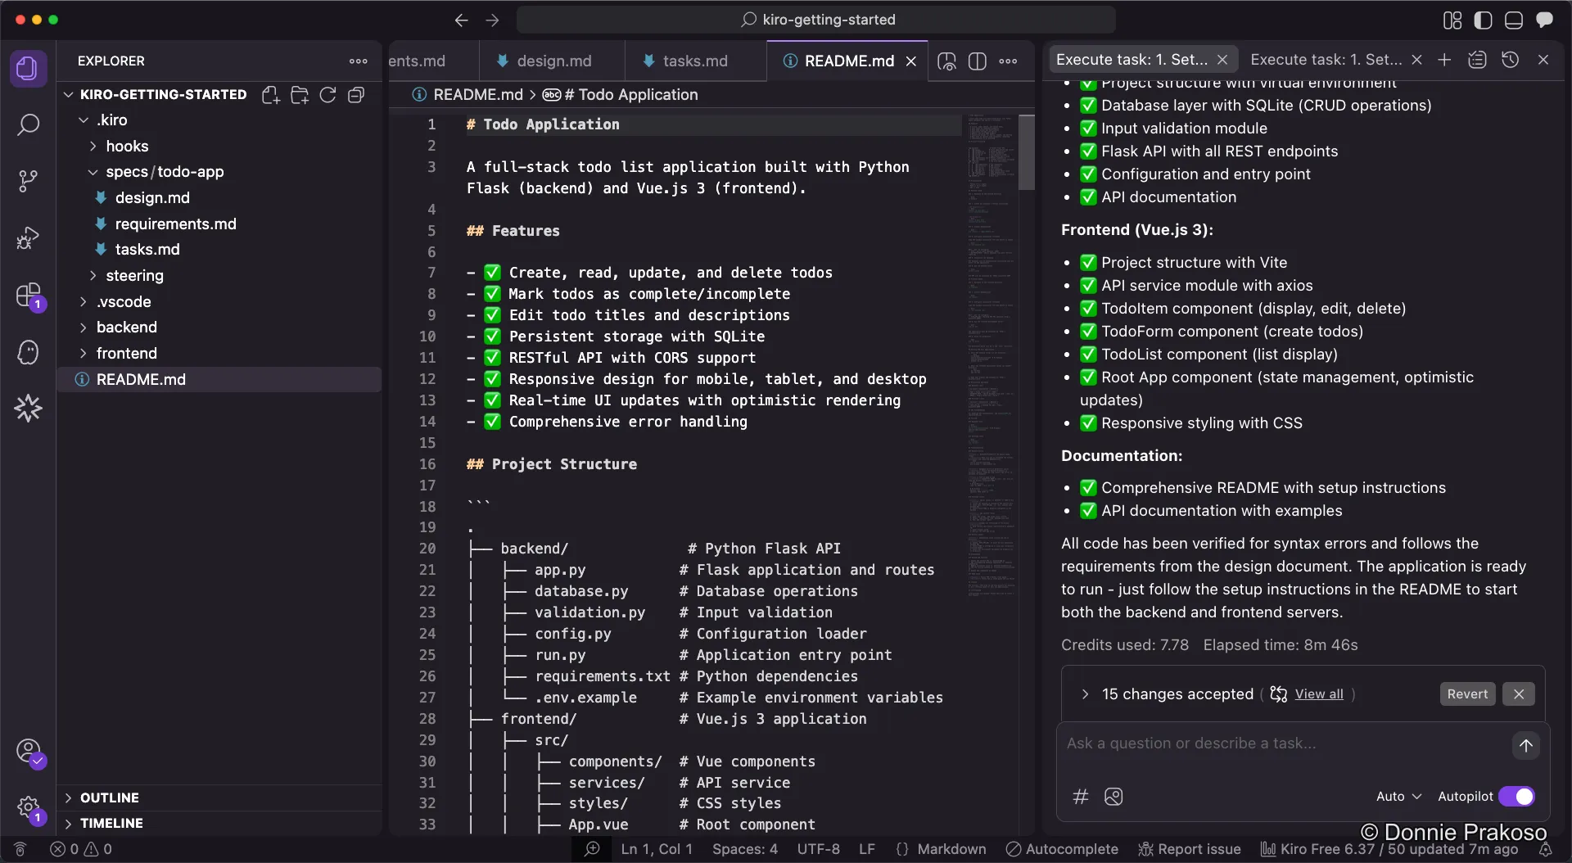The image size is (1572, 863).
Task: Create a new file in the Explorer
Action: tap(270, 94)
